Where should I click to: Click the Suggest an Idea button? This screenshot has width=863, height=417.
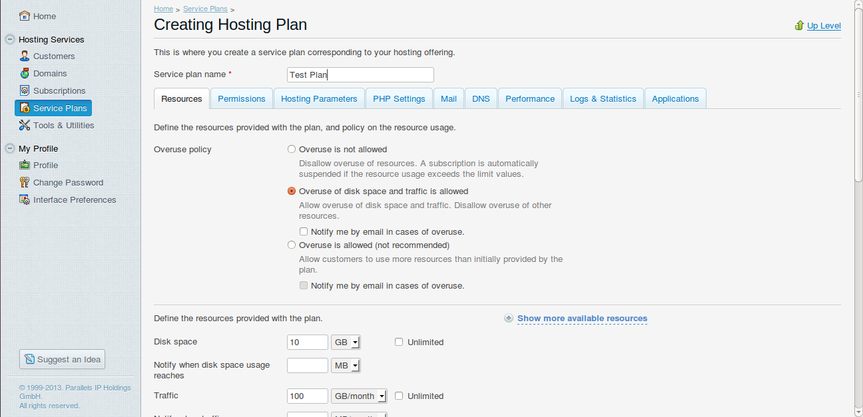click(62, 359)
